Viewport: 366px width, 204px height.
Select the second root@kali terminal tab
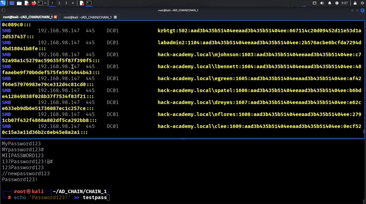(87, 17)
